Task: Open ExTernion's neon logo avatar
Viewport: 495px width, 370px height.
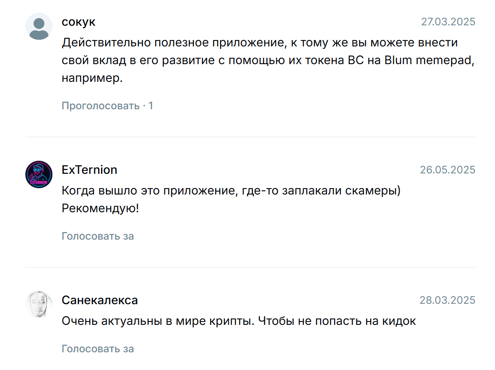Action: pyautogui.click(x=39, y=174)
